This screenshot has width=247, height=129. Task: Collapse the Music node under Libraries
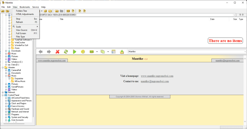click(6, 76)
